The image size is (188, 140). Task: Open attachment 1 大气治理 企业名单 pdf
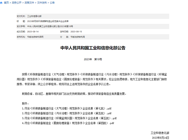coord(67,109)
